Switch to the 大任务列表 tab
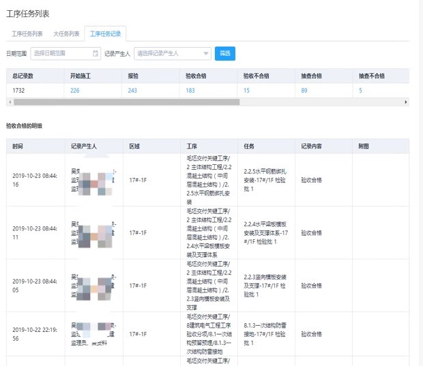 [66, 33]
